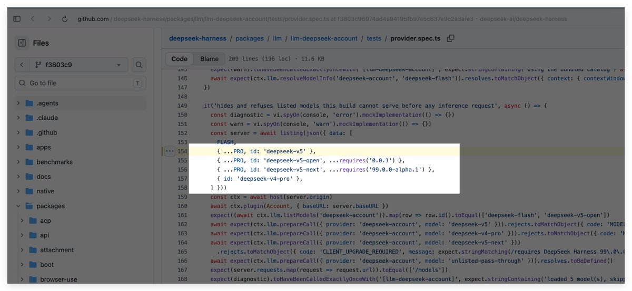Viewport: 632px width, 291px height.
Task: Select the apps tree item label
Action: [44, 147]
